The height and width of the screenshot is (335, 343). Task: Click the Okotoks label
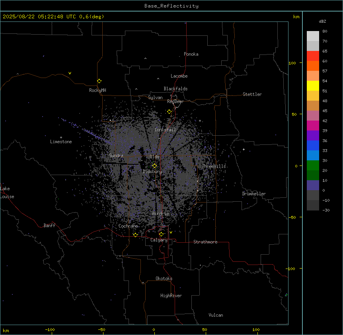[x=164, y=279]
